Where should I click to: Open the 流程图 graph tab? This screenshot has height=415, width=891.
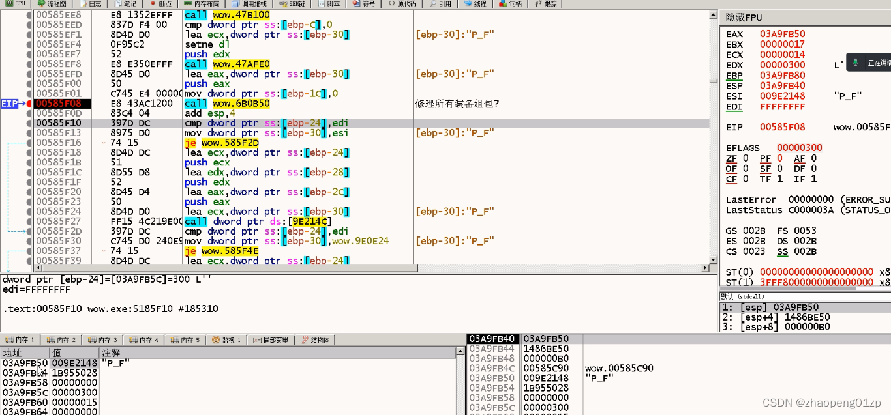[52, 3]
